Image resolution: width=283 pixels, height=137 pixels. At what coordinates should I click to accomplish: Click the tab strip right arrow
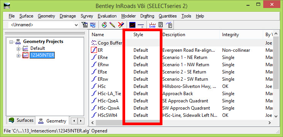tap(81, 121)
